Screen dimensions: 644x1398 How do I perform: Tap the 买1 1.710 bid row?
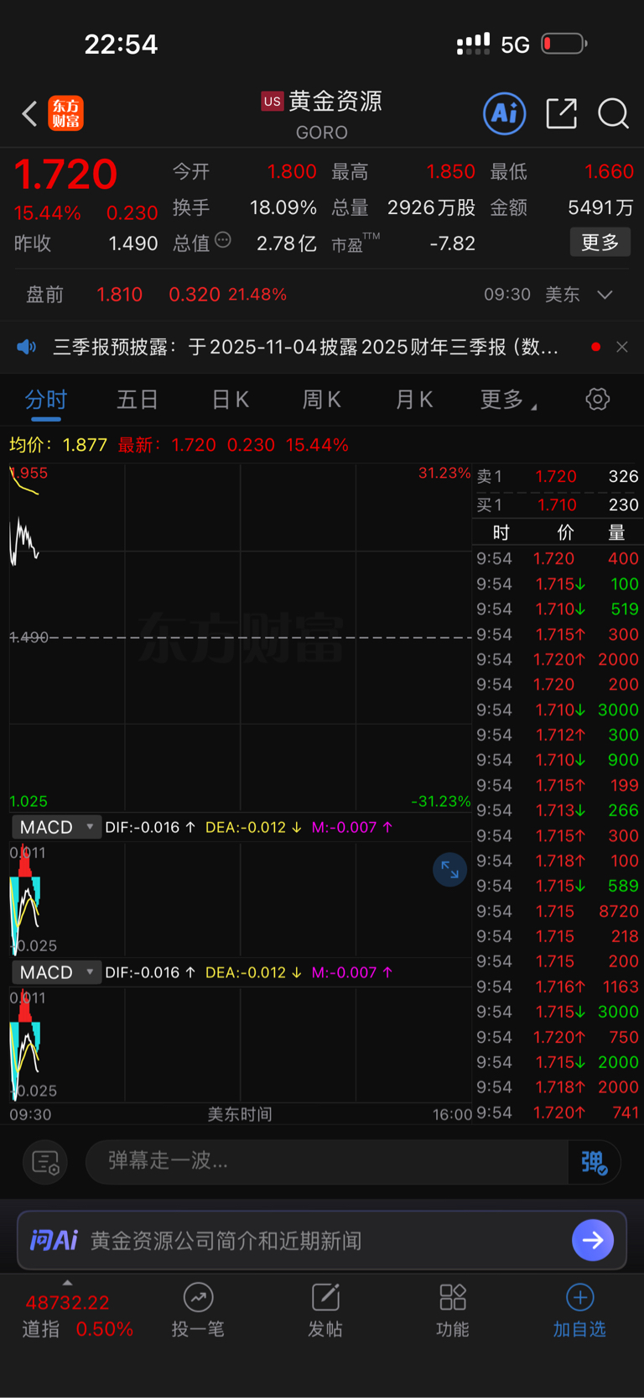point(558,505)
